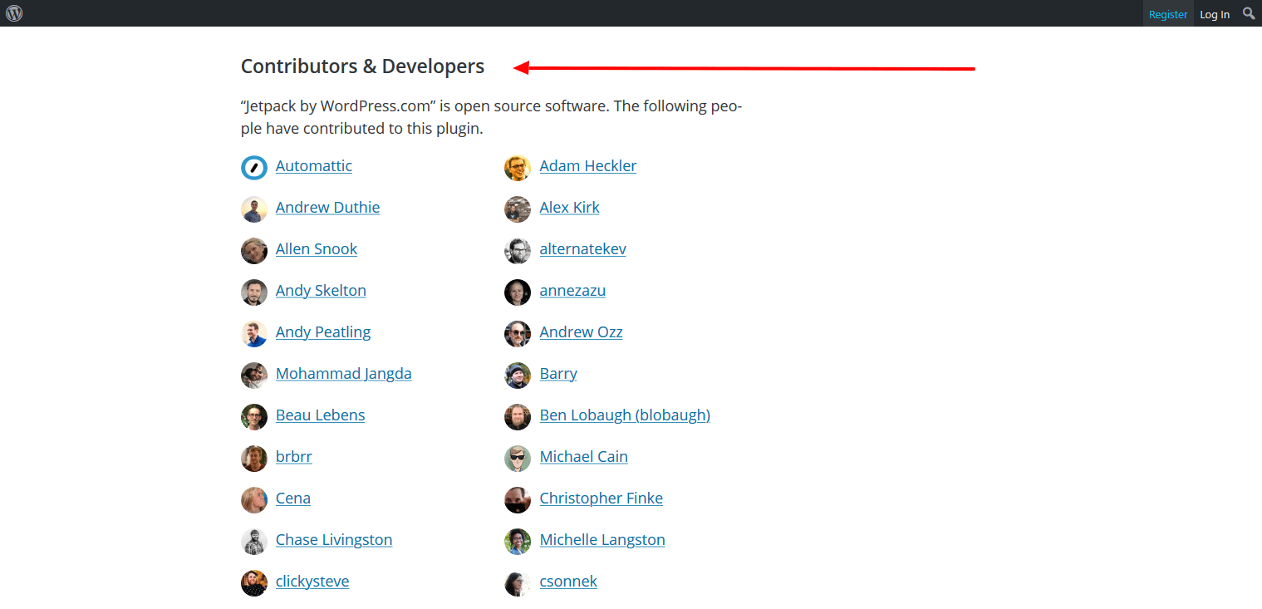Viewport: 1262px width, 609px height.
Task: Open Alex Kirk's profile link
Action: point(570,207)
